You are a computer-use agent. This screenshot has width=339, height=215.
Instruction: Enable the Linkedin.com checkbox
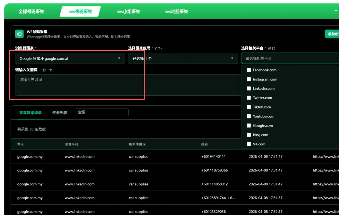click(x=249, y=88)
